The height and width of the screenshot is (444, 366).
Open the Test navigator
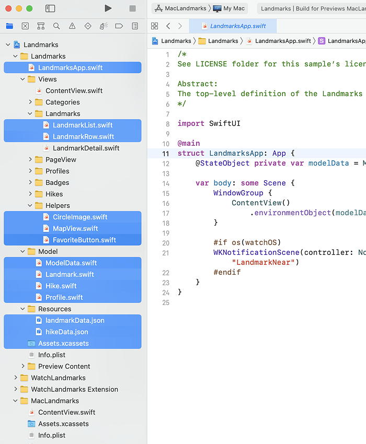point(88,26)
